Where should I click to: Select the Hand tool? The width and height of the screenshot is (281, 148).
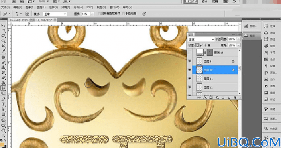(3, 130)
